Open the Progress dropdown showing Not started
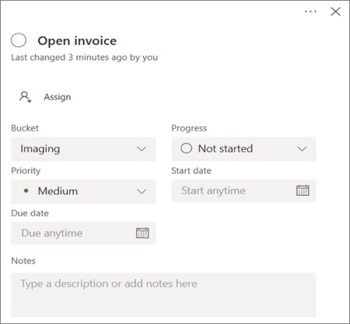Screen dimensions: 350x324 (243, 149)
